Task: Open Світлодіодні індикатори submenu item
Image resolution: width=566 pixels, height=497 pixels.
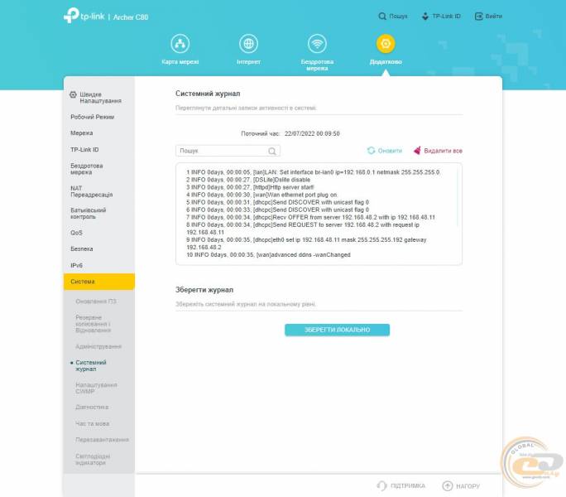Action: [93, 460]
